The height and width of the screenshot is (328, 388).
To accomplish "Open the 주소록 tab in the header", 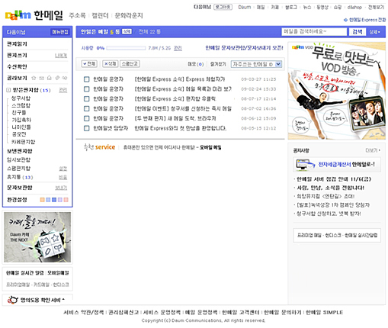I will [x=77, y=15].
